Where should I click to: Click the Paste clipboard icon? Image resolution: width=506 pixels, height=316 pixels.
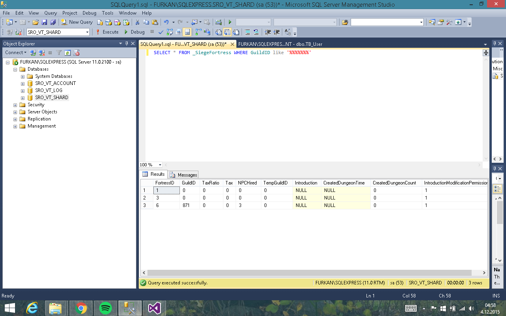coord(155,22)
